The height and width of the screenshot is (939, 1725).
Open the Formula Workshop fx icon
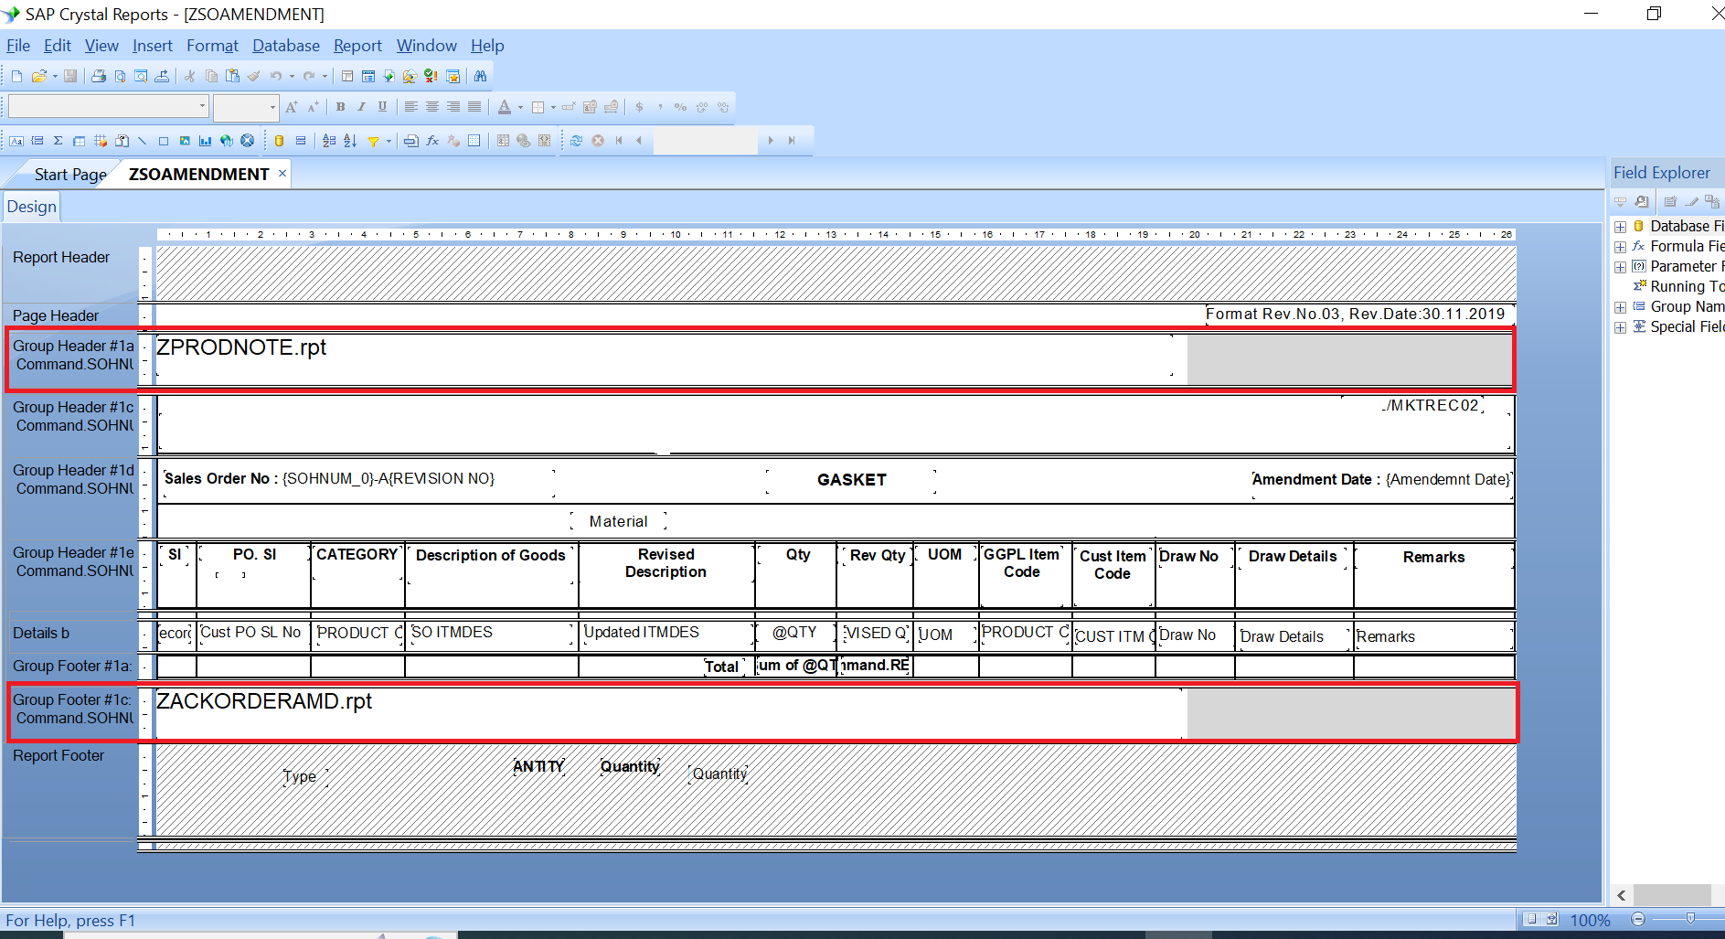coord(432,141)
